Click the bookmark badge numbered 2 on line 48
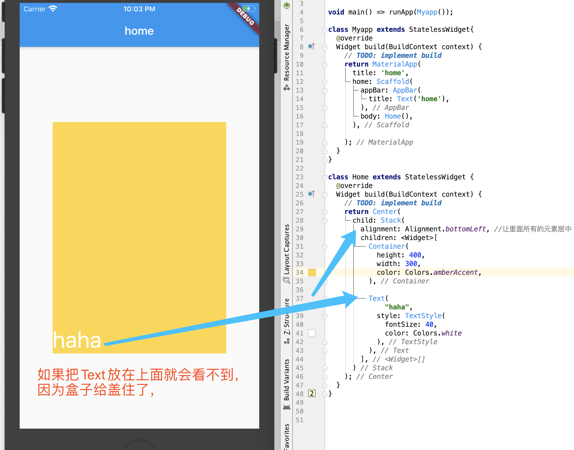Viewport: 574px width, 450px height. point(312,394)
